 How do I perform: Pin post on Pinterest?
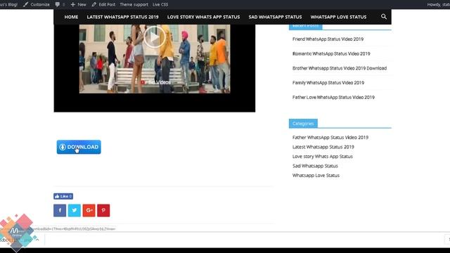point(103,210)
